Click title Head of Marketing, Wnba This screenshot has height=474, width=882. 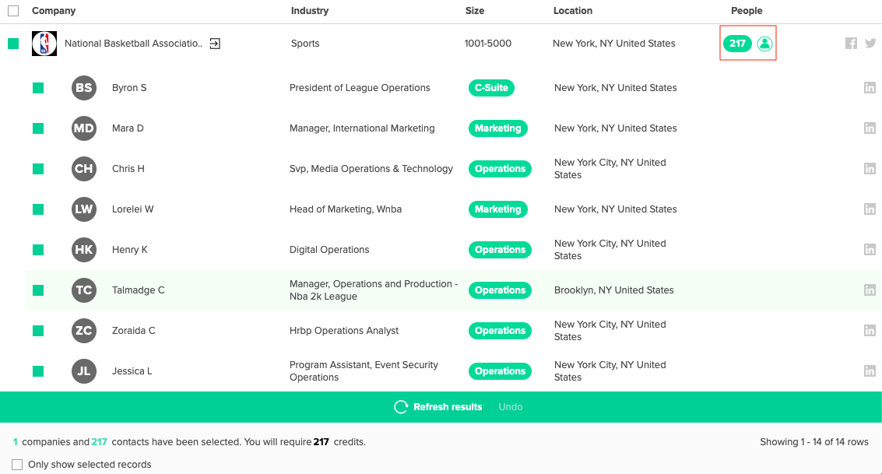pyautogui.click(x=346, y=209)
